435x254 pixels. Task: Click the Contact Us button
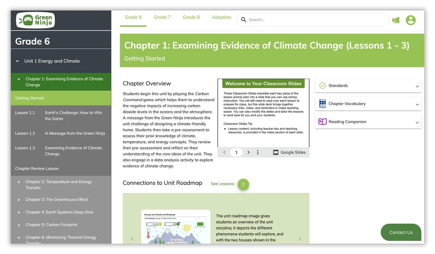click(x=401, y=232)
